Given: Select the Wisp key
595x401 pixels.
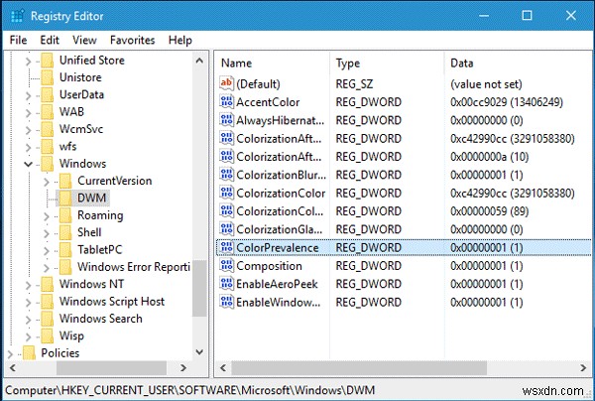Looking at the screenshot, I should tap(71, 335).
